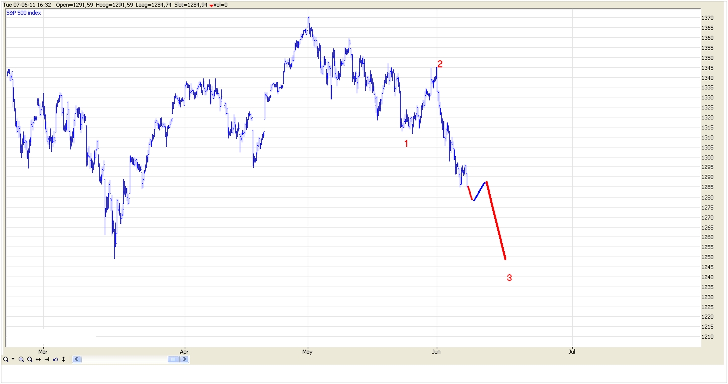This screenshot has width=728, height=384.
Task: Zoom out with the minus magnifier
Action: (x=30, y=359)
